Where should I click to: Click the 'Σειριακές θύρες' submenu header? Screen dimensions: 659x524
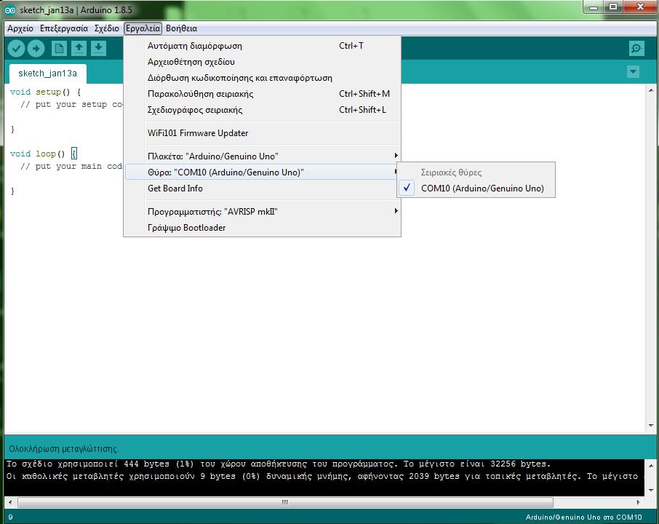452,172
